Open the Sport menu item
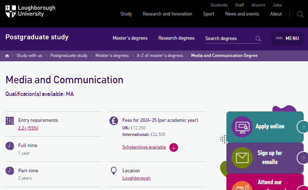 click(208, 14)
